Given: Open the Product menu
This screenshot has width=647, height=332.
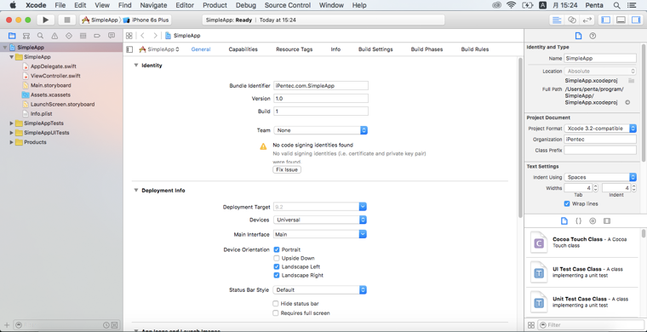Looking at the screenshot, I should click(x=215, y=5).
